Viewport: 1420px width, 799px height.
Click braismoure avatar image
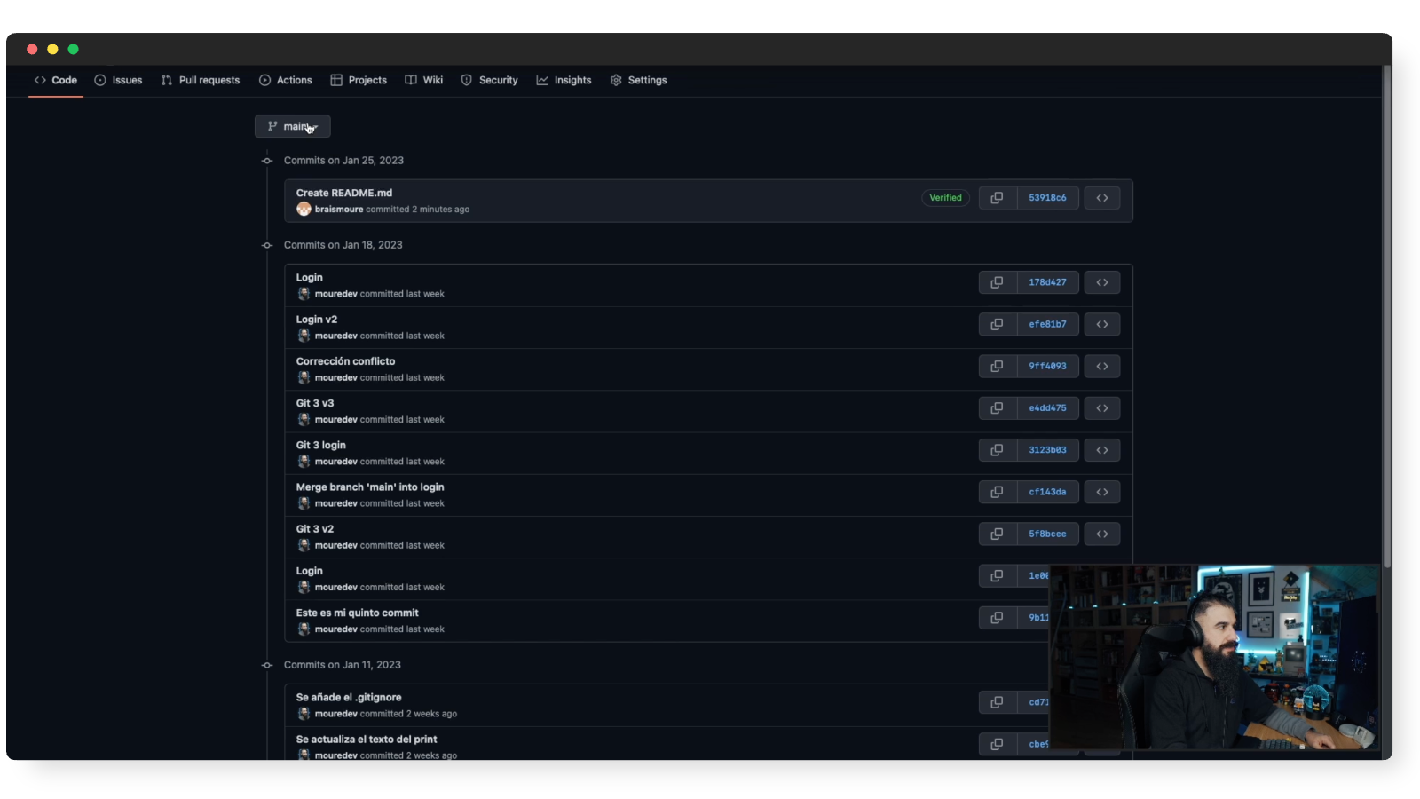(304, 210)
